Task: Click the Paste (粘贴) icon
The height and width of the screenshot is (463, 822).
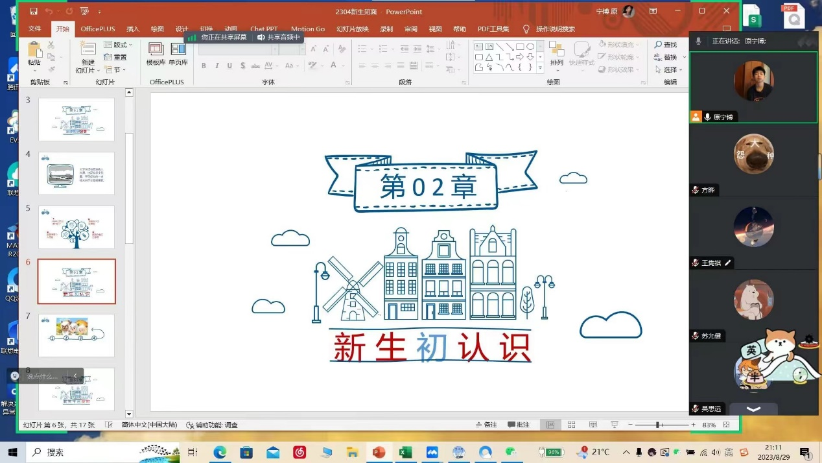Action: coord(34,50)
